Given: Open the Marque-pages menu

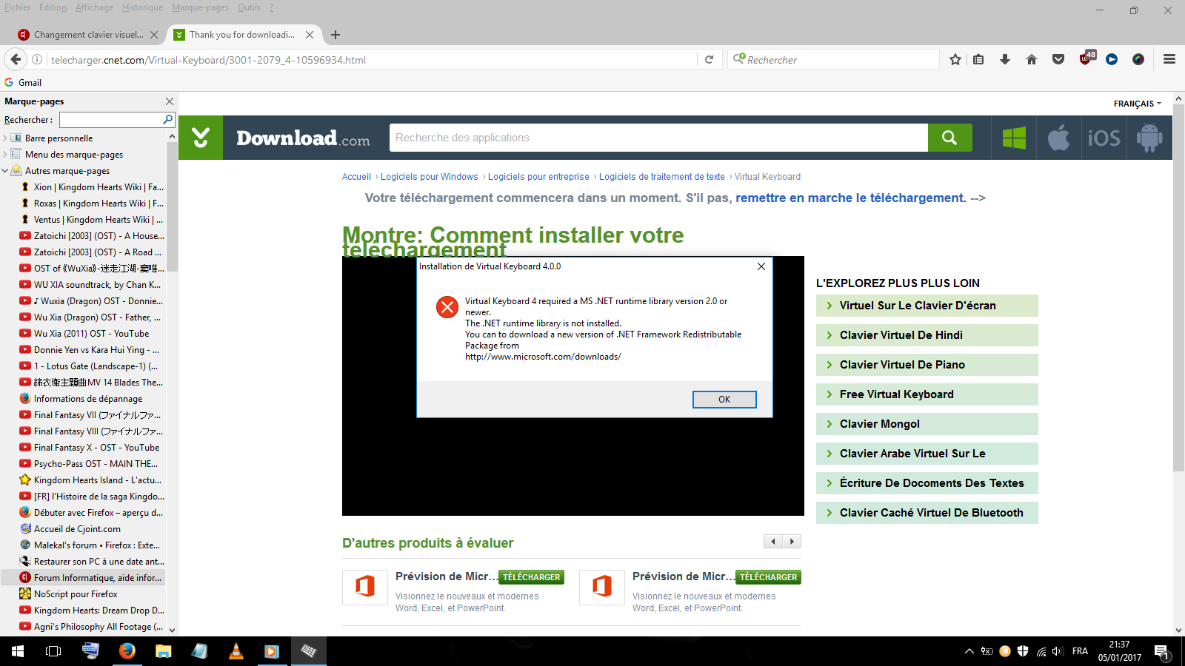Looking at the screenshot, I should click(x=200, y=7).
